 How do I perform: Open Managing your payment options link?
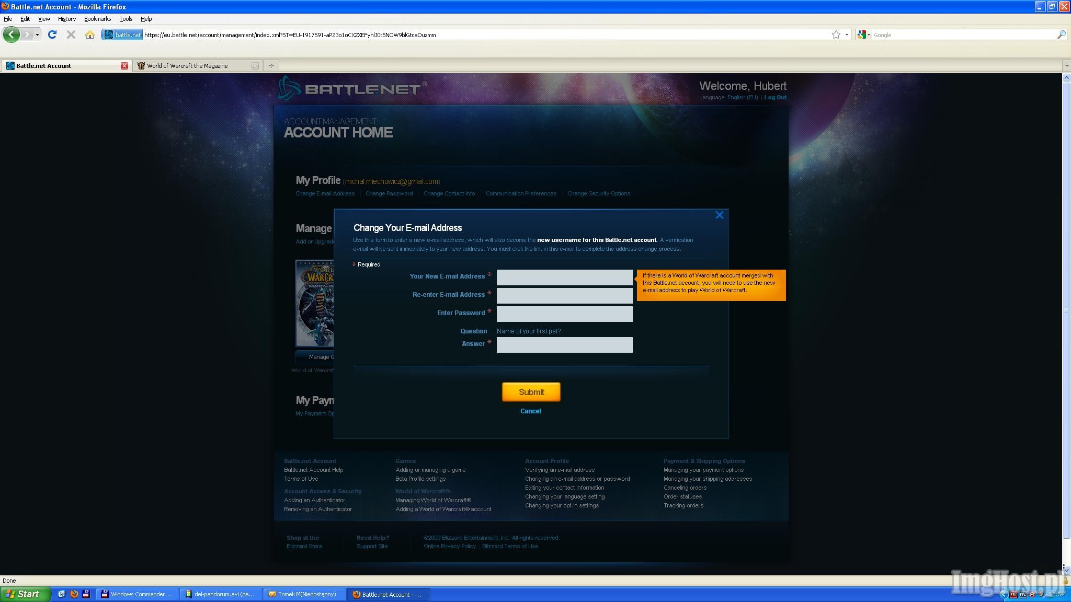click(703, 470)
